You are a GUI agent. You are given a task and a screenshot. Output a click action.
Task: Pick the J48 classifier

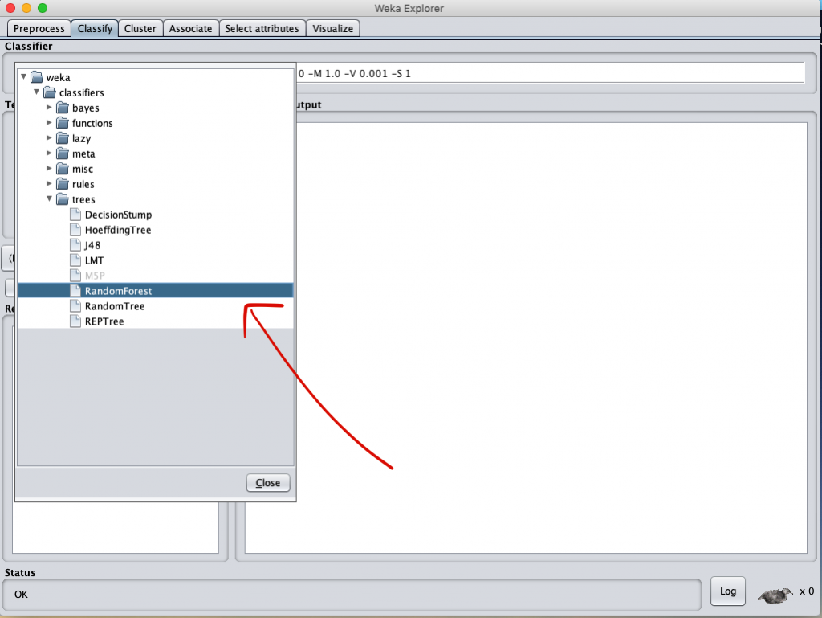pos(93,245)
